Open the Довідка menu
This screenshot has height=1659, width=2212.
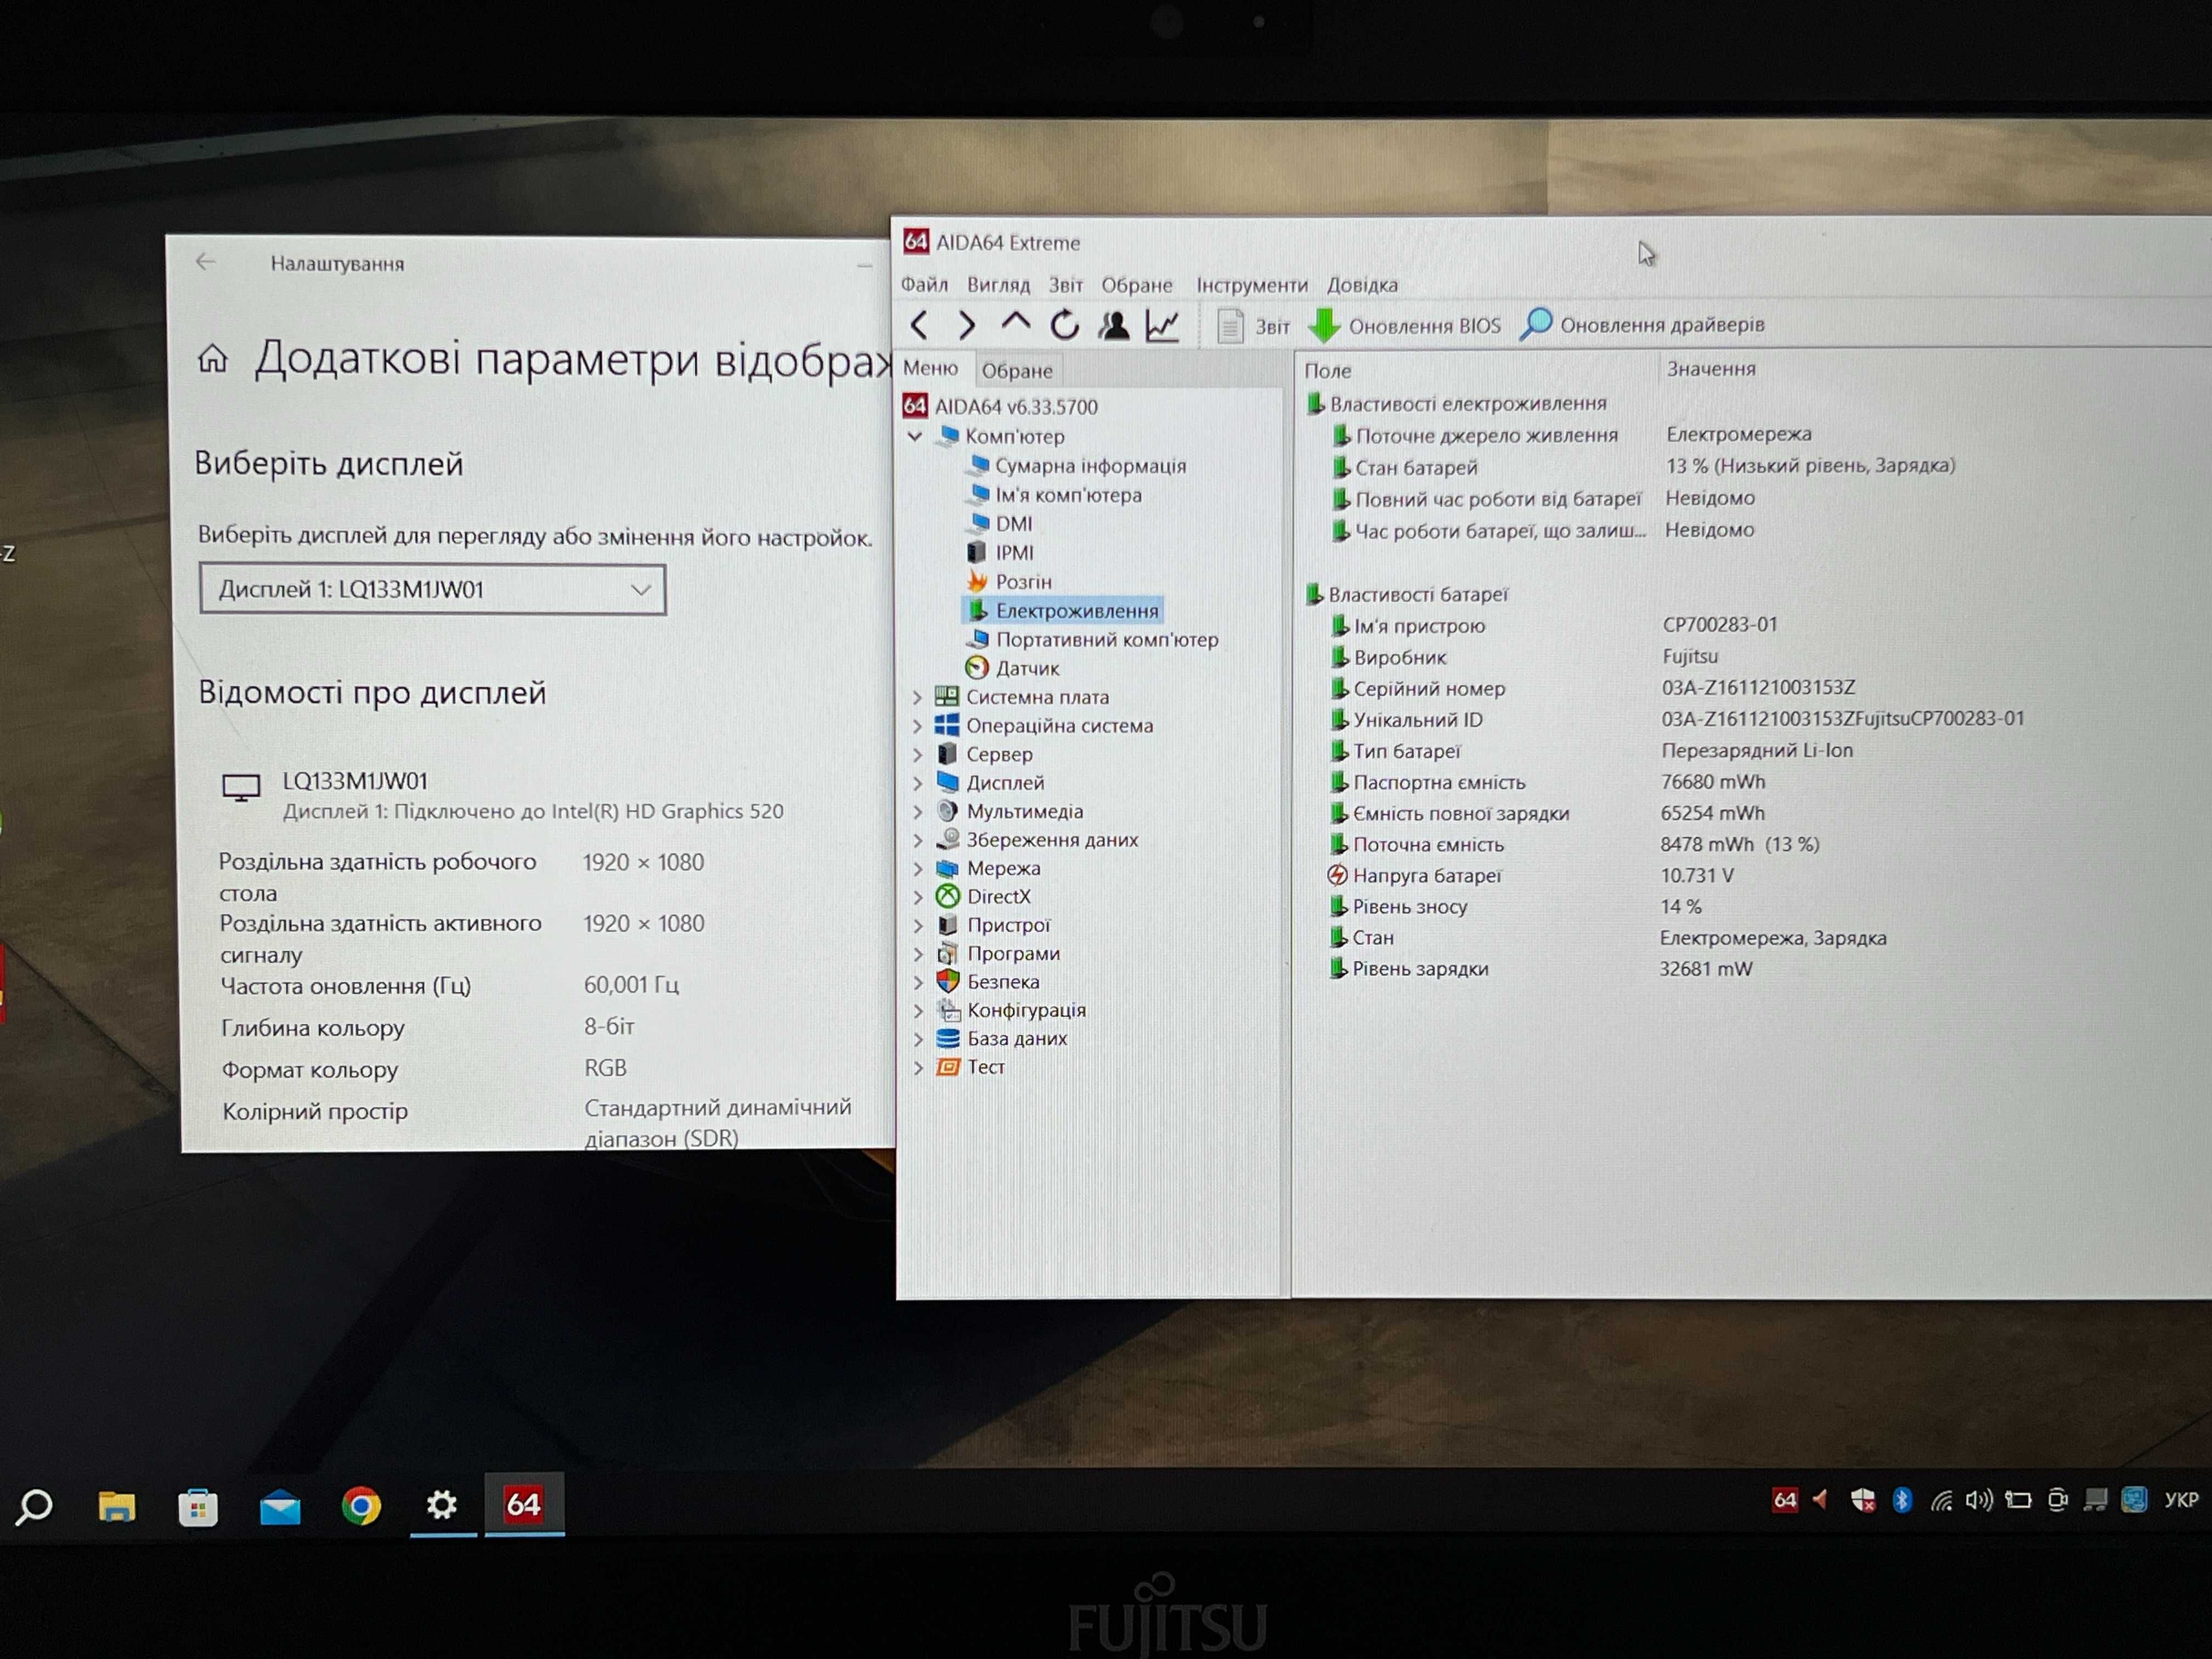coord(1362,285)
